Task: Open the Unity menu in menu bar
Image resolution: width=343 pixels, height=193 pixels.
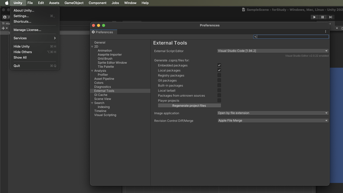Action: [x=18, y=3]
